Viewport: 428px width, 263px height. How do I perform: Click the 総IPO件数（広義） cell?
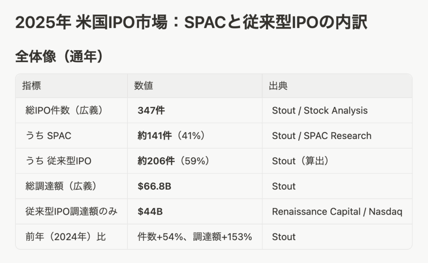point(64,111)
